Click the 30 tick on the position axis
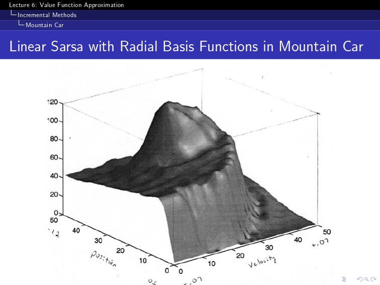 click(x=99, y=241)
